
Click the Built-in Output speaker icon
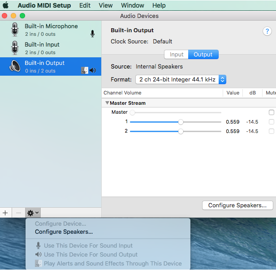click(x=15, y=66)
